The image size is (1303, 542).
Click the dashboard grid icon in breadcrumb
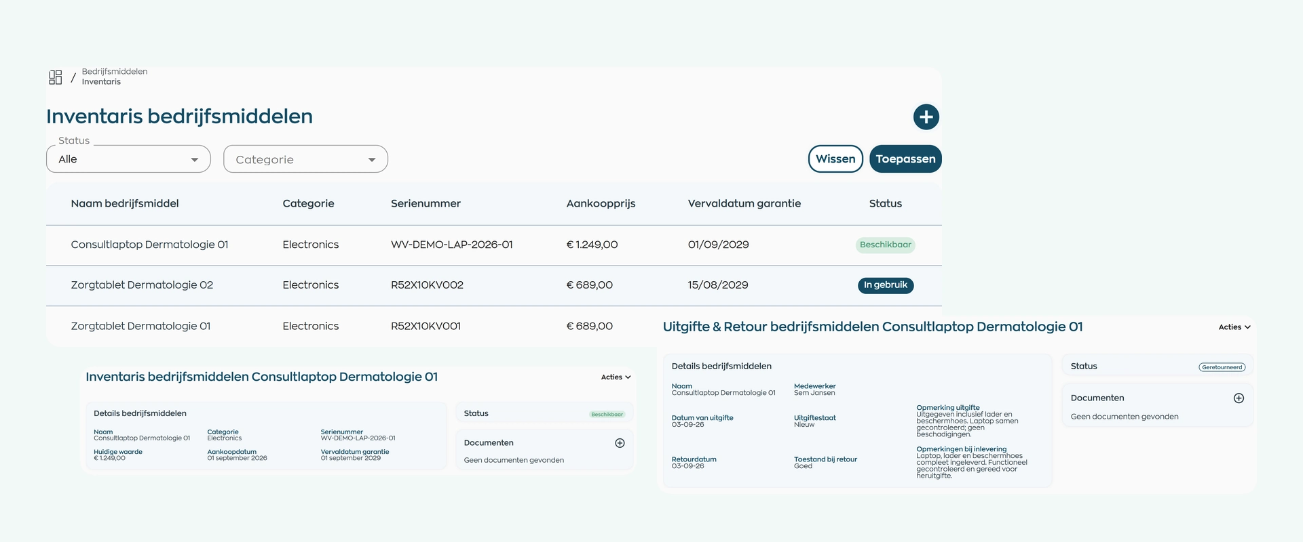[x=56, y=77]
